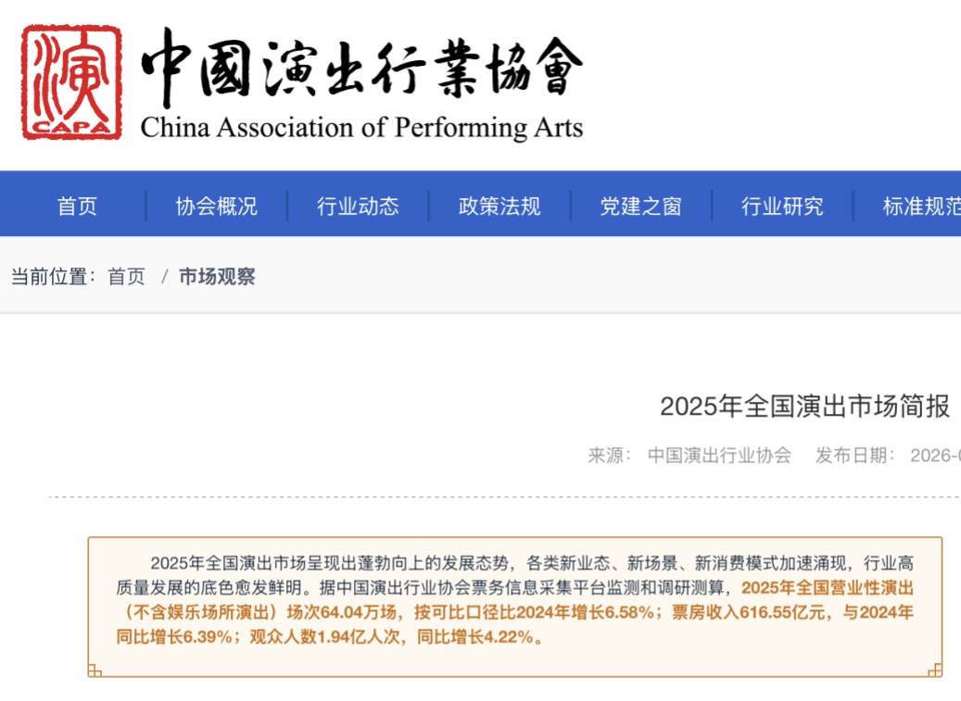Click the 市场观察 breadcrumb link
This screenshot has width=961, height=701.
[217, 277]
